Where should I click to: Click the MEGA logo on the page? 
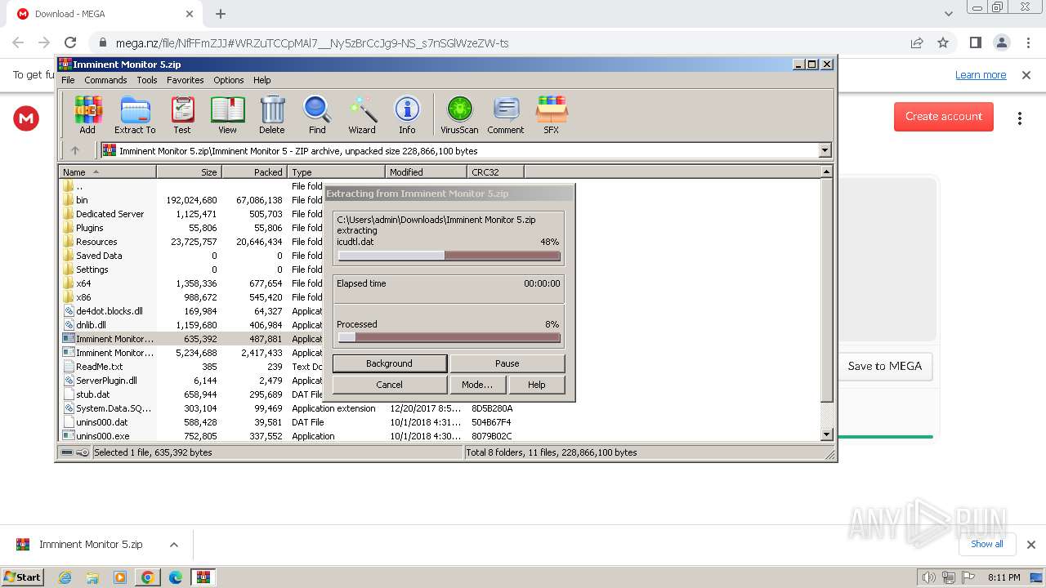(26, 118)
